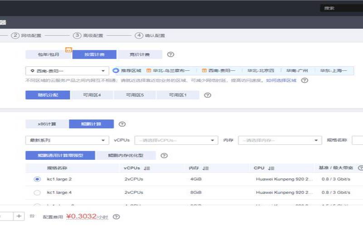Select the 包年/包月 billing mode button

pos(48,54)
